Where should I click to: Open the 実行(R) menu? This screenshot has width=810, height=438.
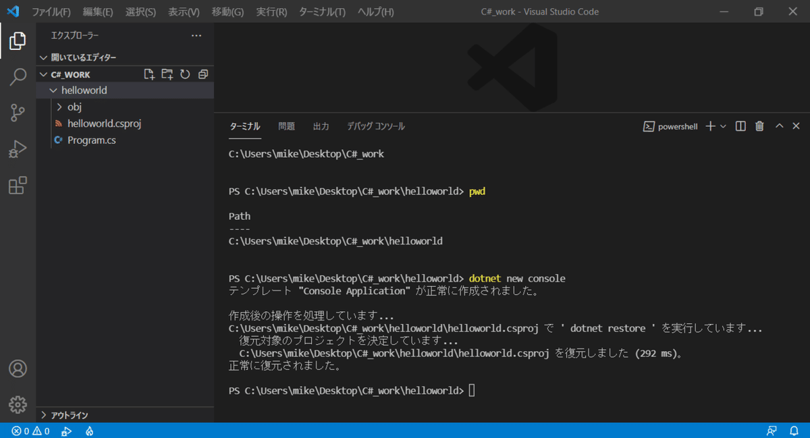(271, 12)
